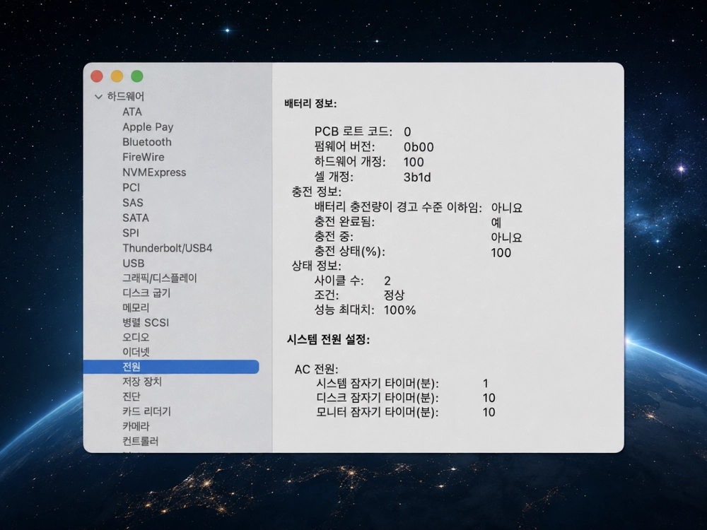Screen dimensions: 707x530
Task: Click the 하드웨어 section header label
Action: (125, 96)
